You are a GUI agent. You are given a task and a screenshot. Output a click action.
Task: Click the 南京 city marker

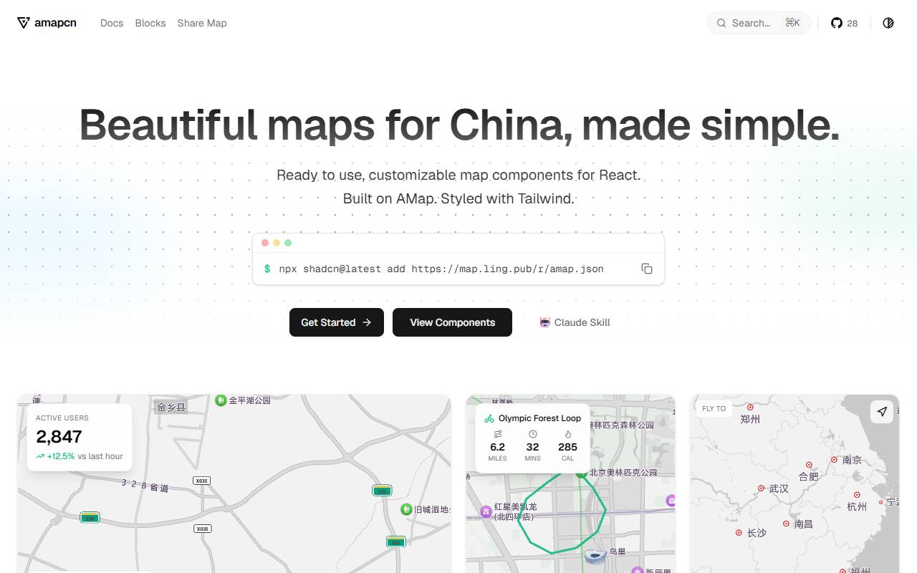pyautogui.click(x=834, y=460)
